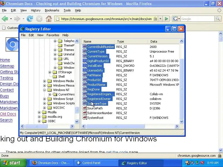This screenshot has width=223, height=167.
Task: Select the SourcePath value name
Action: point(95,108)
